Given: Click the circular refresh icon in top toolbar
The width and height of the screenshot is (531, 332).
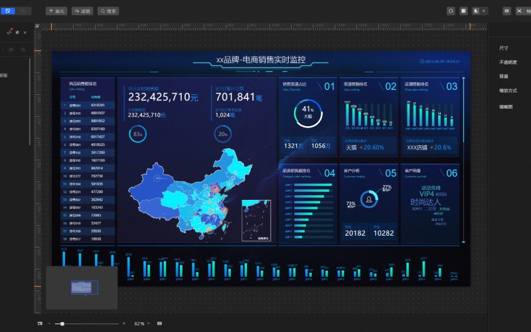Looking at the screenshot, I should 451,11.
